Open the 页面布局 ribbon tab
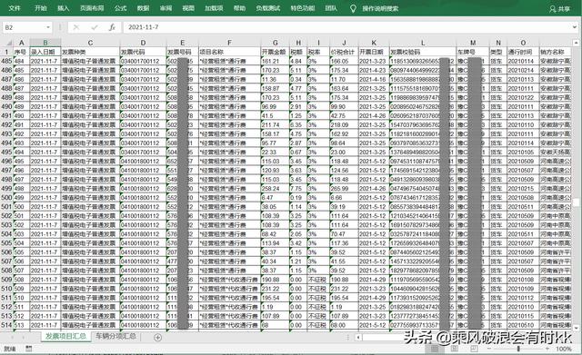The image size is (582, 355). [x=92, y=8]
